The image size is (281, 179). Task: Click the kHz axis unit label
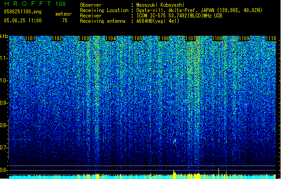[4, 36]
